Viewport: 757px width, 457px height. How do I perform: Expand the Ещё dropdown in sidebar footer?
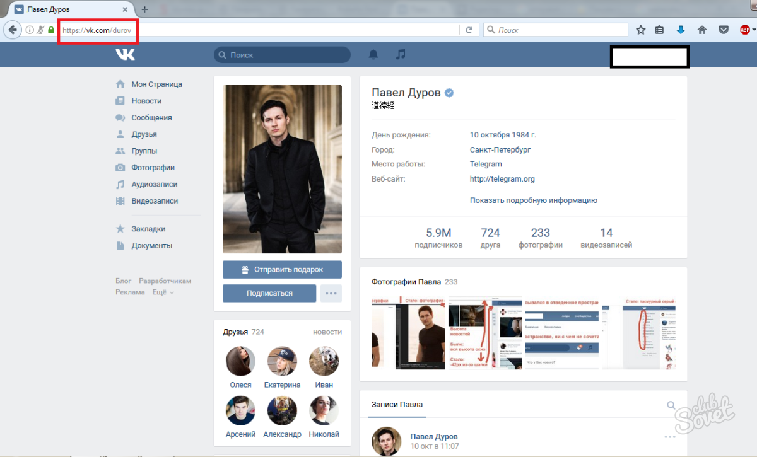[163, 292]
